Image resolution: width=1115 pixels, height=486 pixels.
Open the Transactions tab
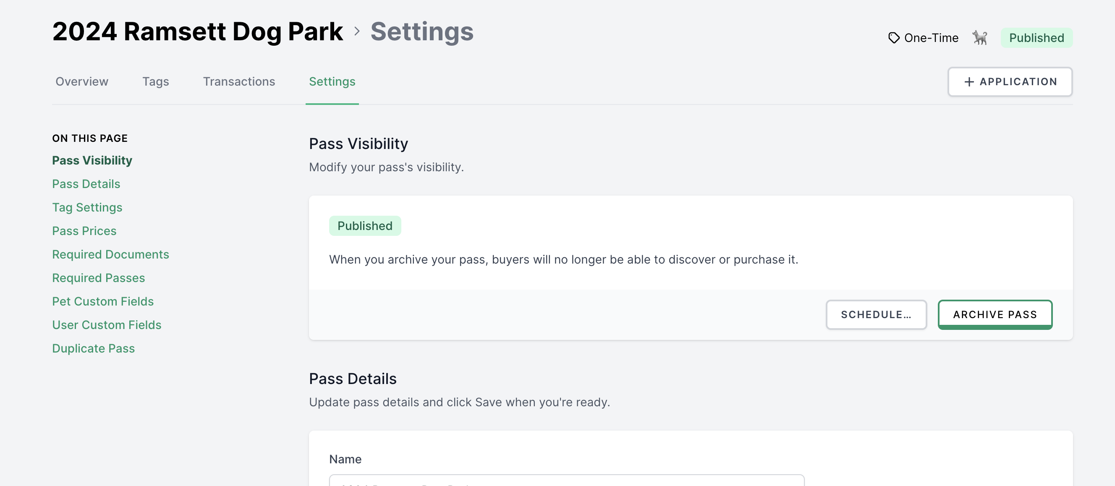(239, 81)
